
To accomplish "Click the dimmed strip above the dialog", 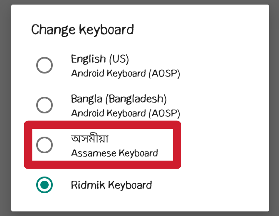I will [x=139, y=2].
